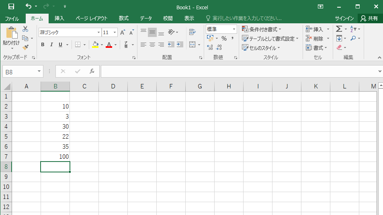Click the Clear eraser icon
The image size is (383, 215).
tap(339, 47)
